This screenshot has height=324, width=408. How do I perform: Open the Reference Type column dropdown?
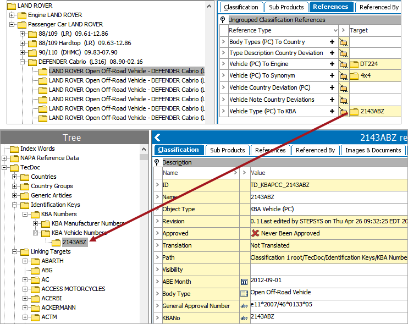click(x=335, y=30)
